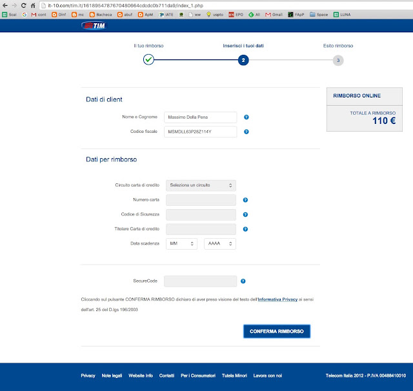This screenshot has height=391, width=413.
Task: Open help icon beside Numero carta
Action: pyautogui.click(x=245, y=200)
